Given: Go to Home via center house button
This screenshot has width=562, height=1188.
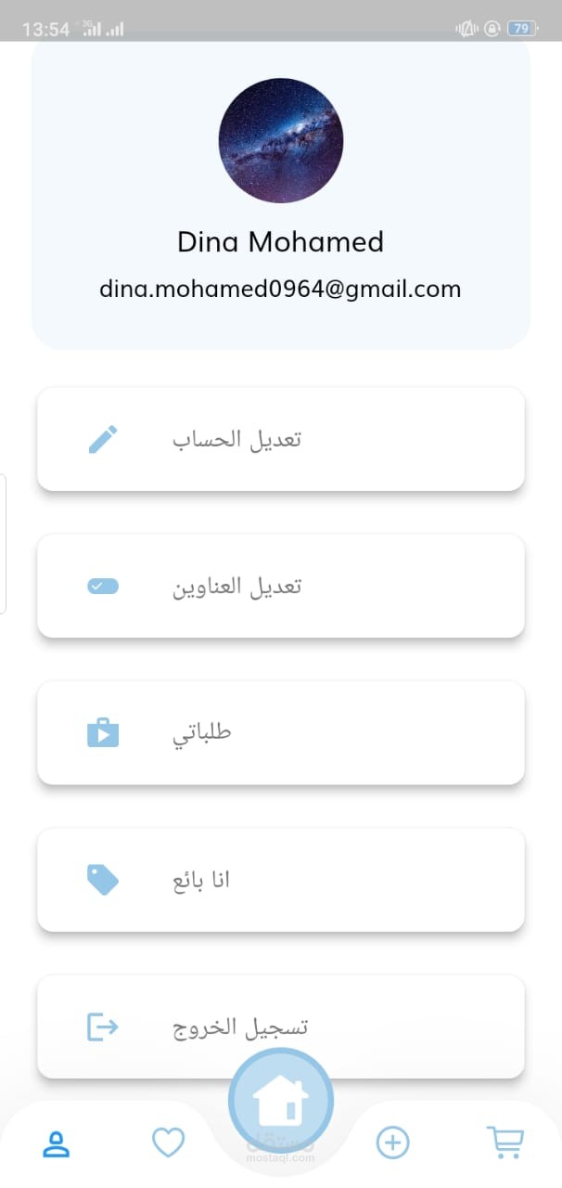Looking at the screenshot, I should click(x=280, y=1101).
